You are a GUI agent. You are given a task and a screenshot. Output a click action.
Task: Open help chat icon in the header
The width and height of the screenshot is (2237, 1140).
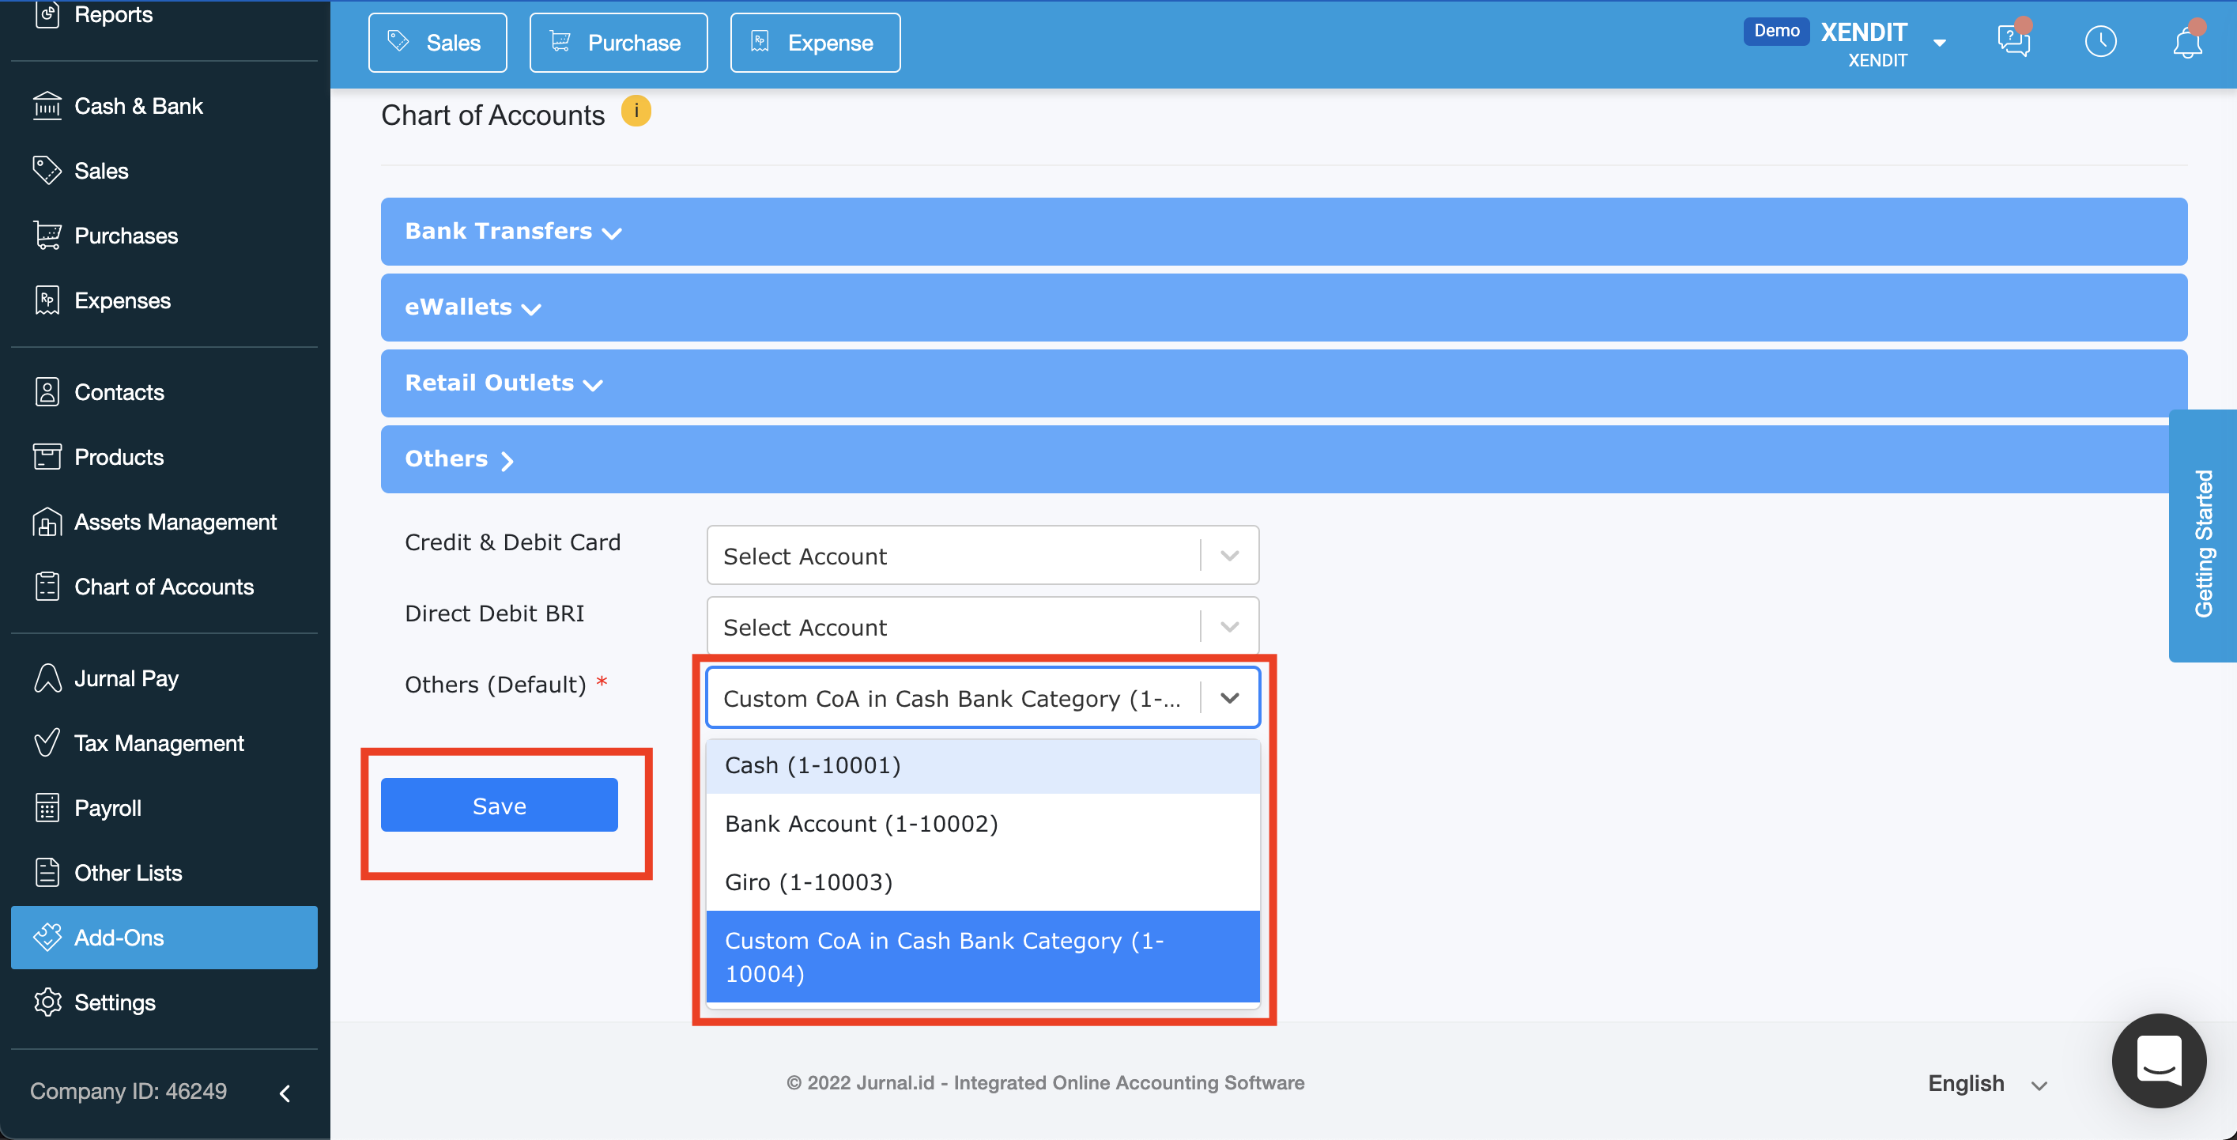[x=2013, y=42]
